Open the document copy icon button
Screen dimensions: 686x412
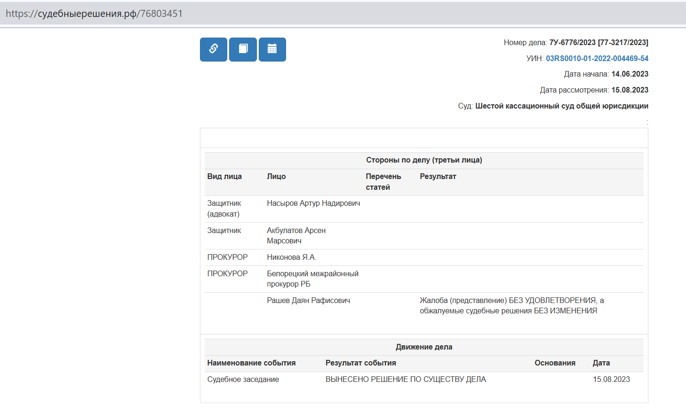pos(243,49)
